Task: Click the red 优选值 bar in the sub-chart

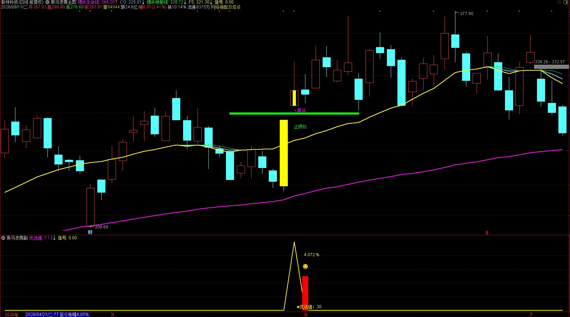Action: (305, 293)
